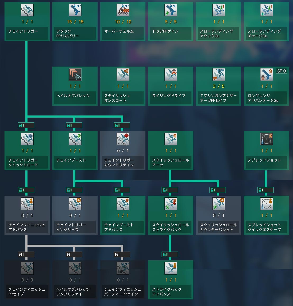Select the スタイリッシュオンスロート skill icon

(x=123, y=75)
